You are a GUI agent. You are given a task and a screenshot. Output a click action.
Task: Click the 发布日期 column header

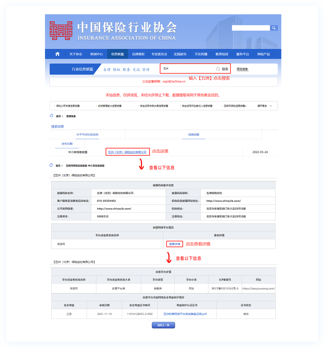(67, 144)
